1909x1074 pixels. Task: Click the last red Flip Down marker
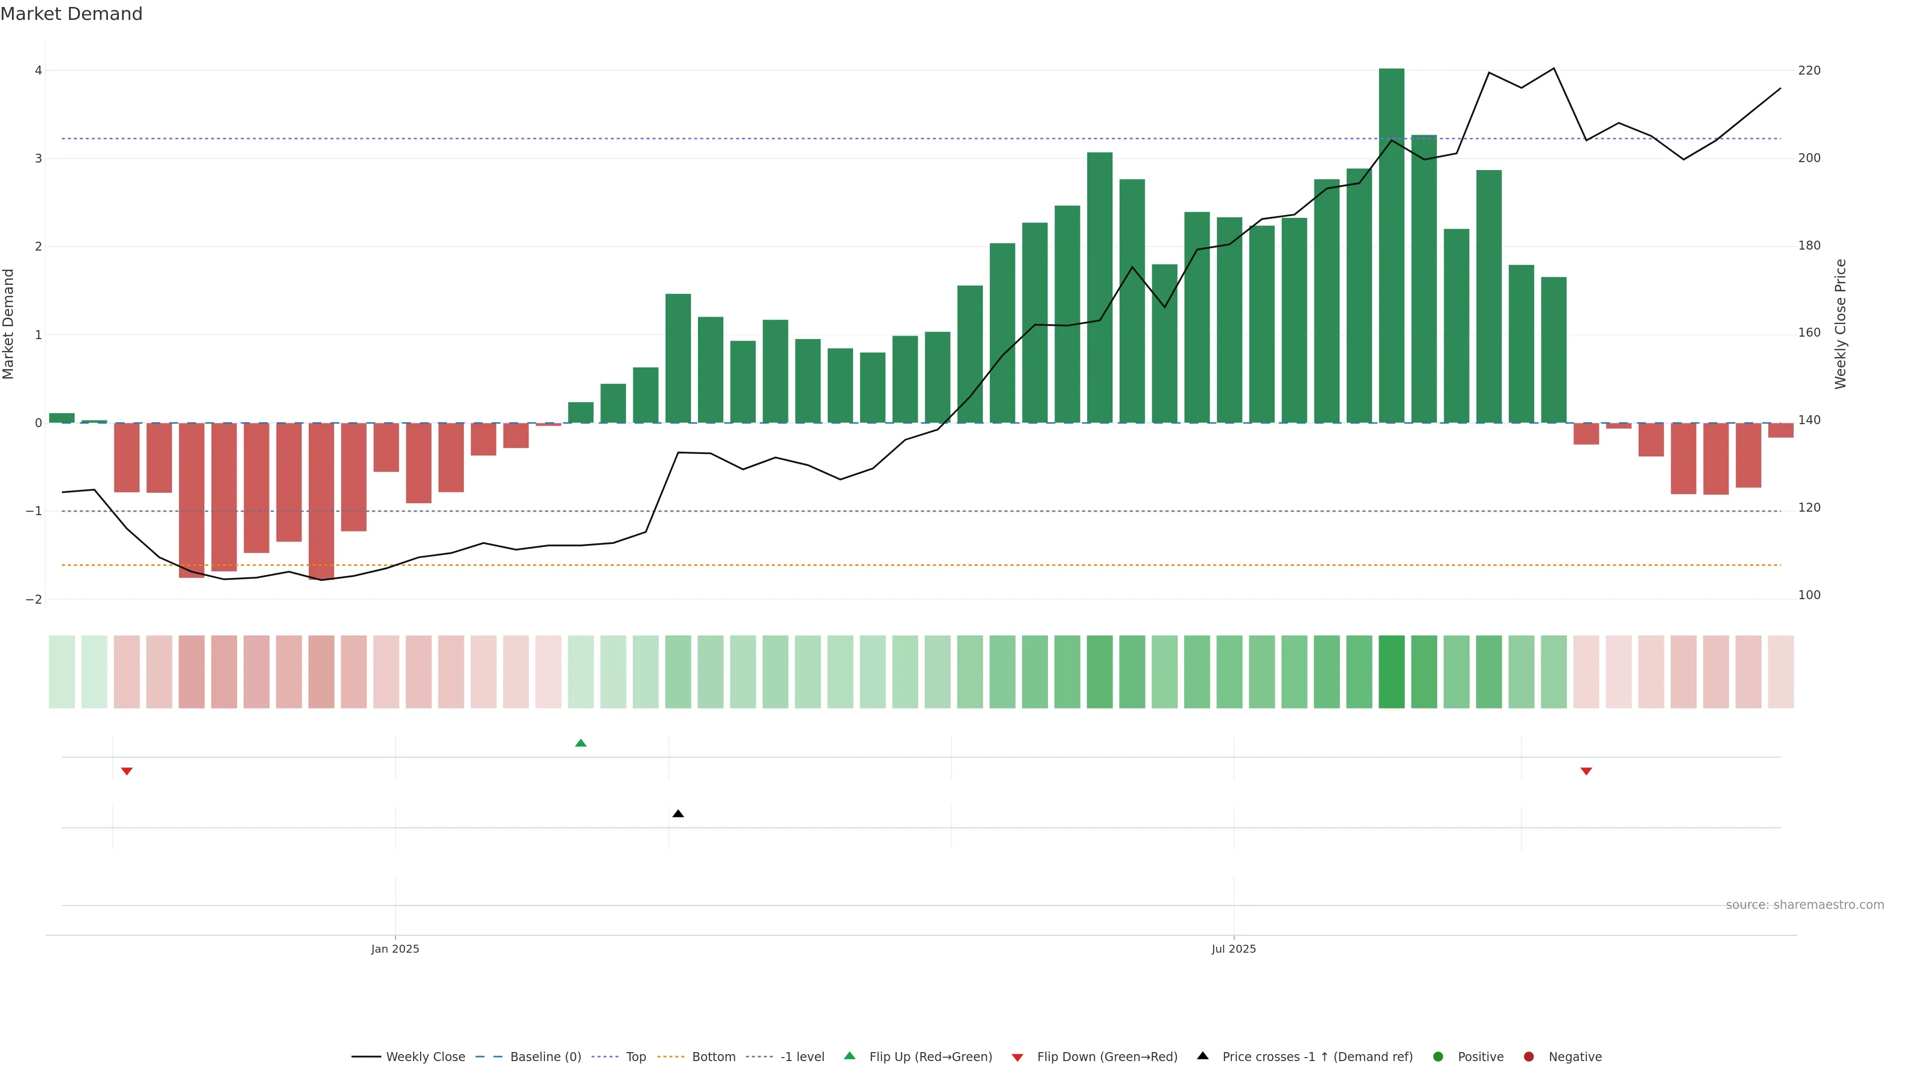(x=1586, y=772)
